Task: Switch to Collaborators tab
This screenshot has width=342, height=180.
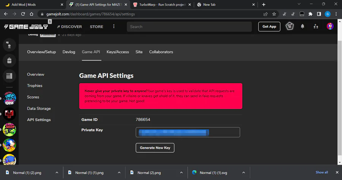Action: pos(161,52)
